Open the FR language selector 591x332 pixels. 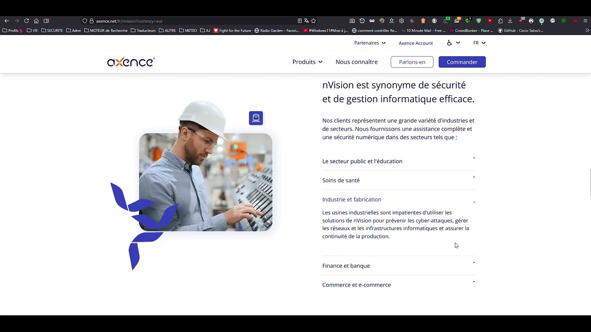(x=479, y=43)
